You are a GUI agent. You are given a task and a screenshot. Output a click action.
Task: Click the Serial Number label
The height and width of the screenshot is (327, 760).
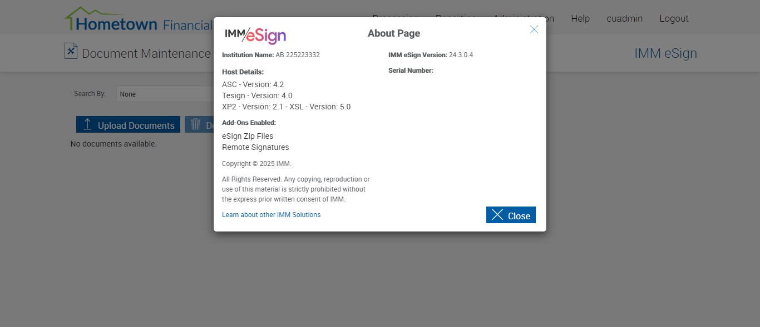411,71
